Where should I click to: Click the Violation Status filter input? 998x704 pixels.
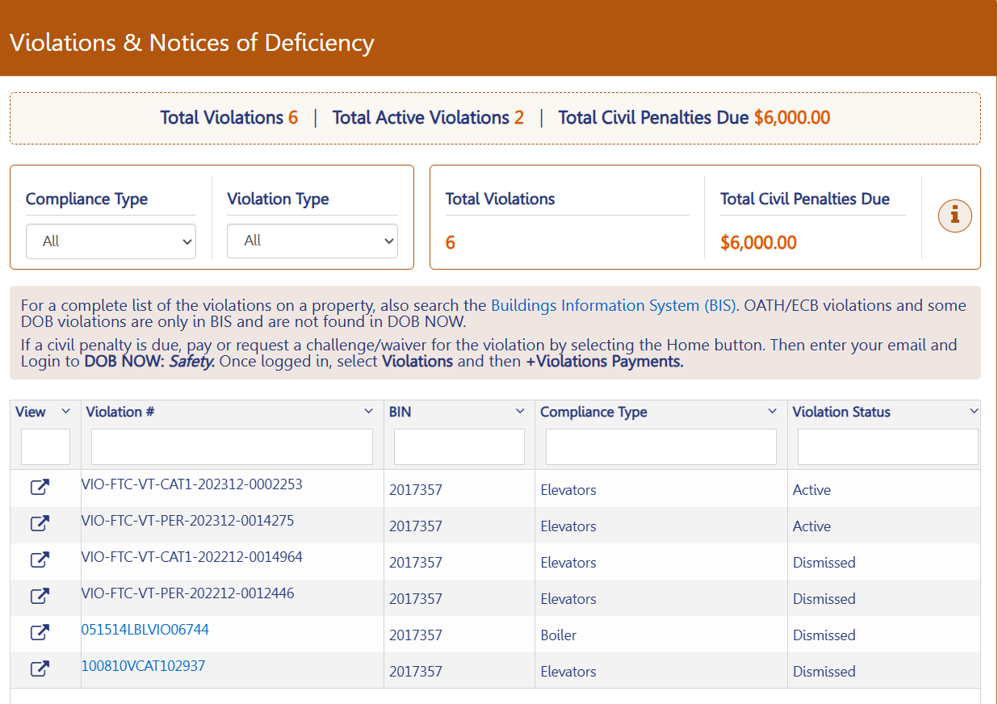(x=887, y=446)
